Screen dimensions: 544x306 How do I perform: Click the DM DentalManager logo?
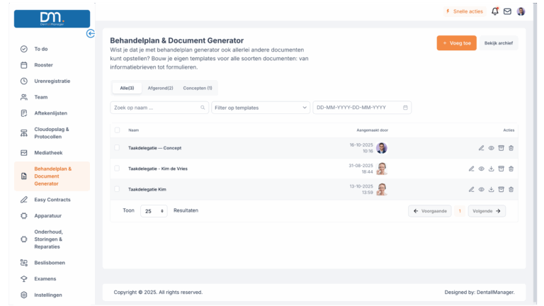tap(52, 18)
